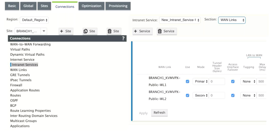
Task: Go to the Optimization tab
Action: pyautogui.click(x=91, y=6)
